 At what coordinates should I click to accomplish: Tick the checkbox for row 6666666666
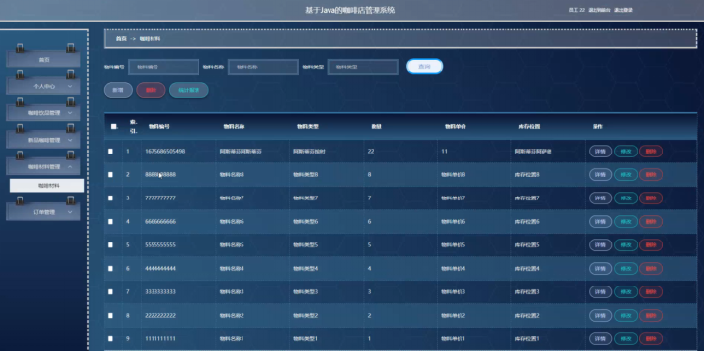(110, 221)
